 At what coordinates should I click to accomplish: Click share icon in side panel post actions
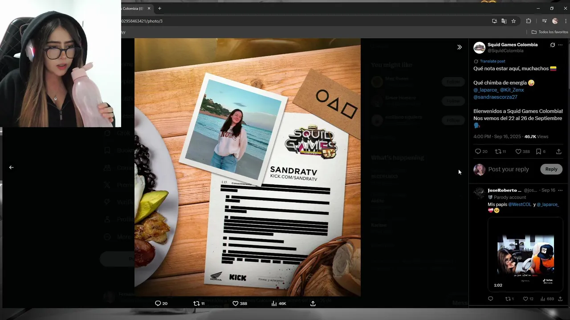click(x=559, y=152)
